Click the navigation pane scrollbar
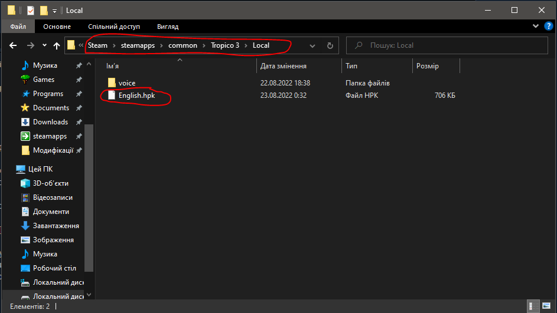This screenshot has height=313, width=557. point(89,197)
